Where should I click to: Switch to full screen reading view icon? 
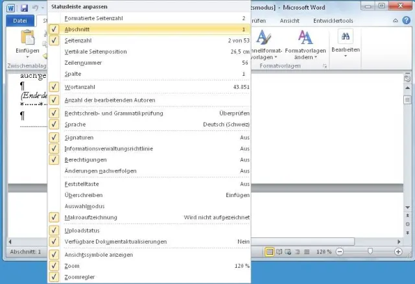(x=278, y=252)
